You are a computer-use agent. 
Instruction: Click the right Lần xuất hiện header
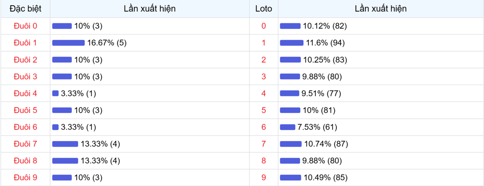click(x=381, y=8)
